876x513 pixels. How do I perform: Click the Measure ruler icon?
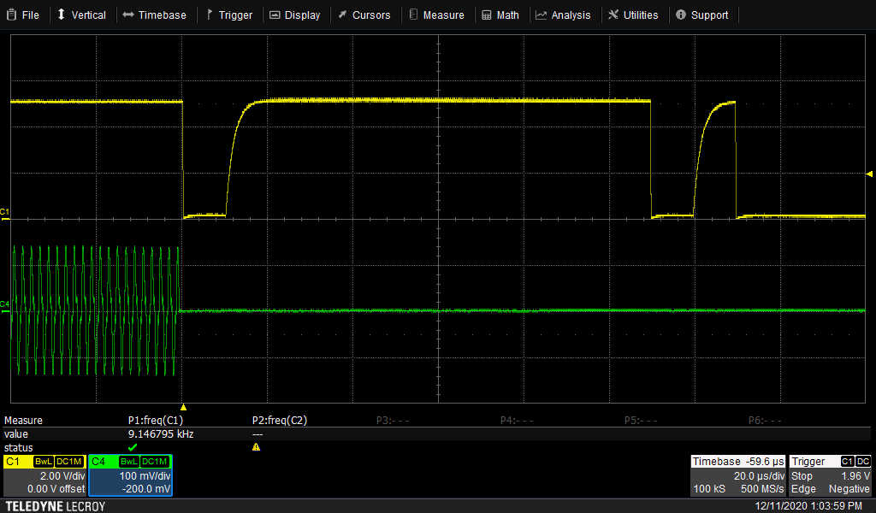[x=413, y=15]
